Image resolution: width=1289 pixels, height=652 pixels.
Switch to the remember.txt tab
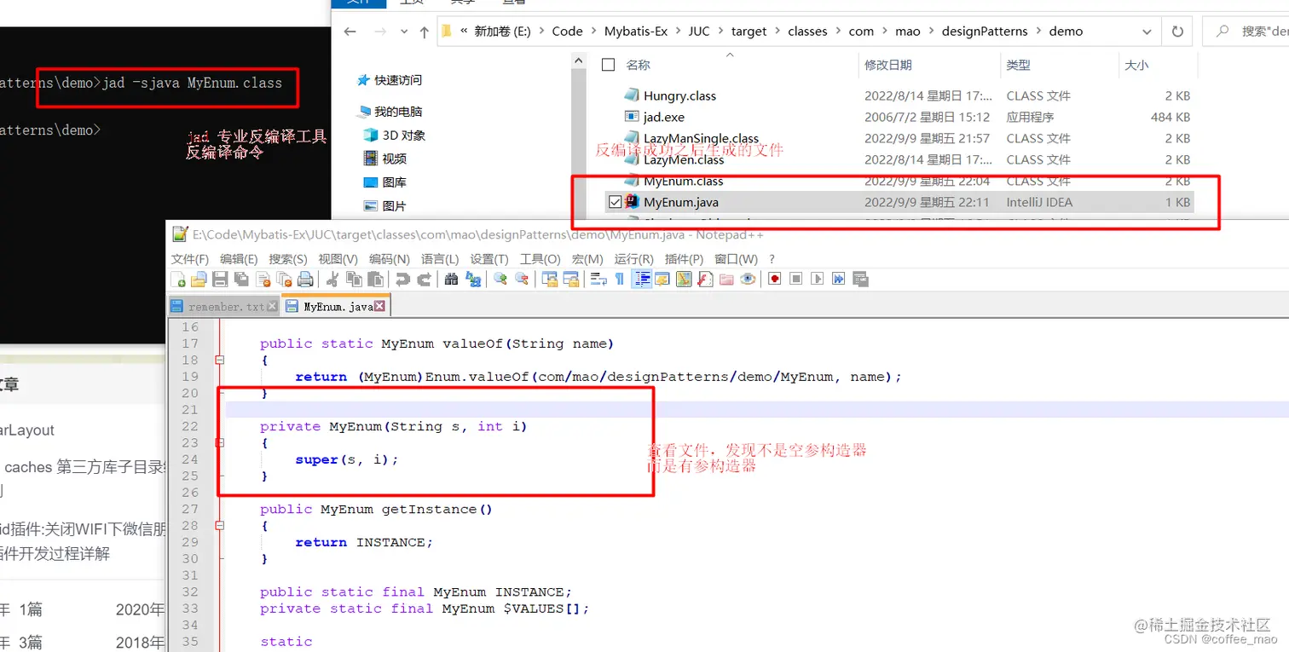tap(224, 306)
